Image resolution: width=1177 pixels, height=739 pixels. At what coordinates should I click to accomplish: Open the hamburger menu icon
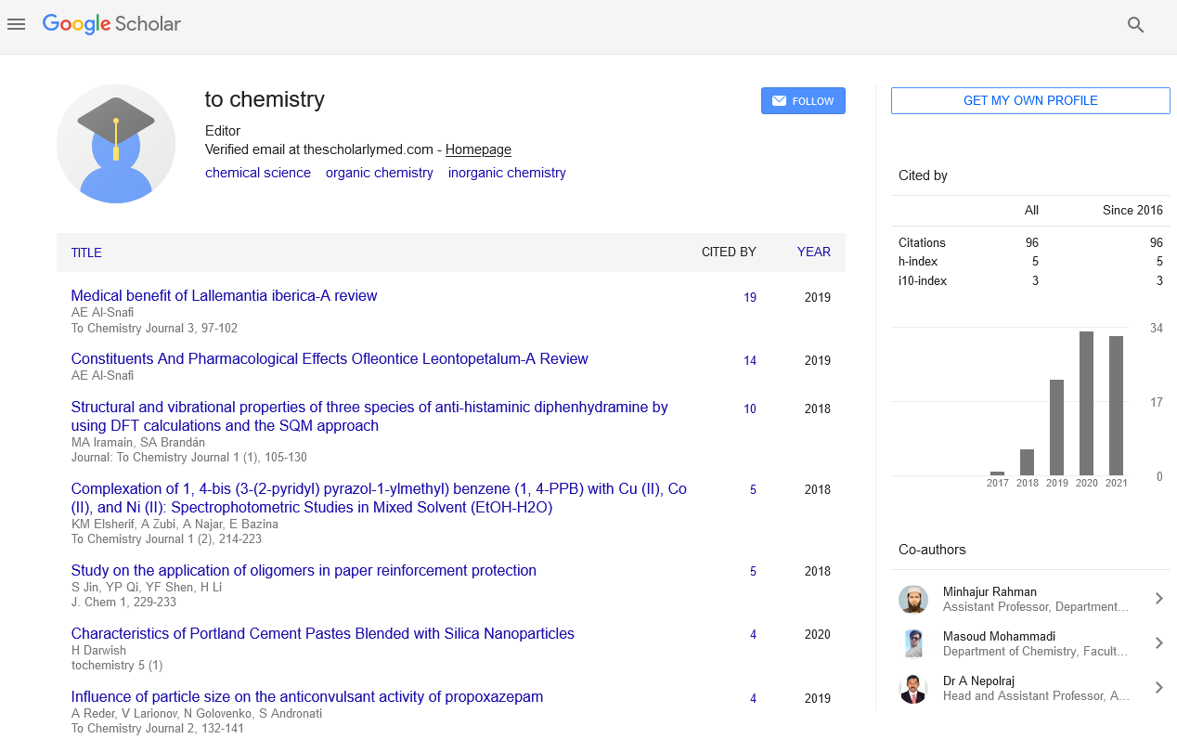16,25
